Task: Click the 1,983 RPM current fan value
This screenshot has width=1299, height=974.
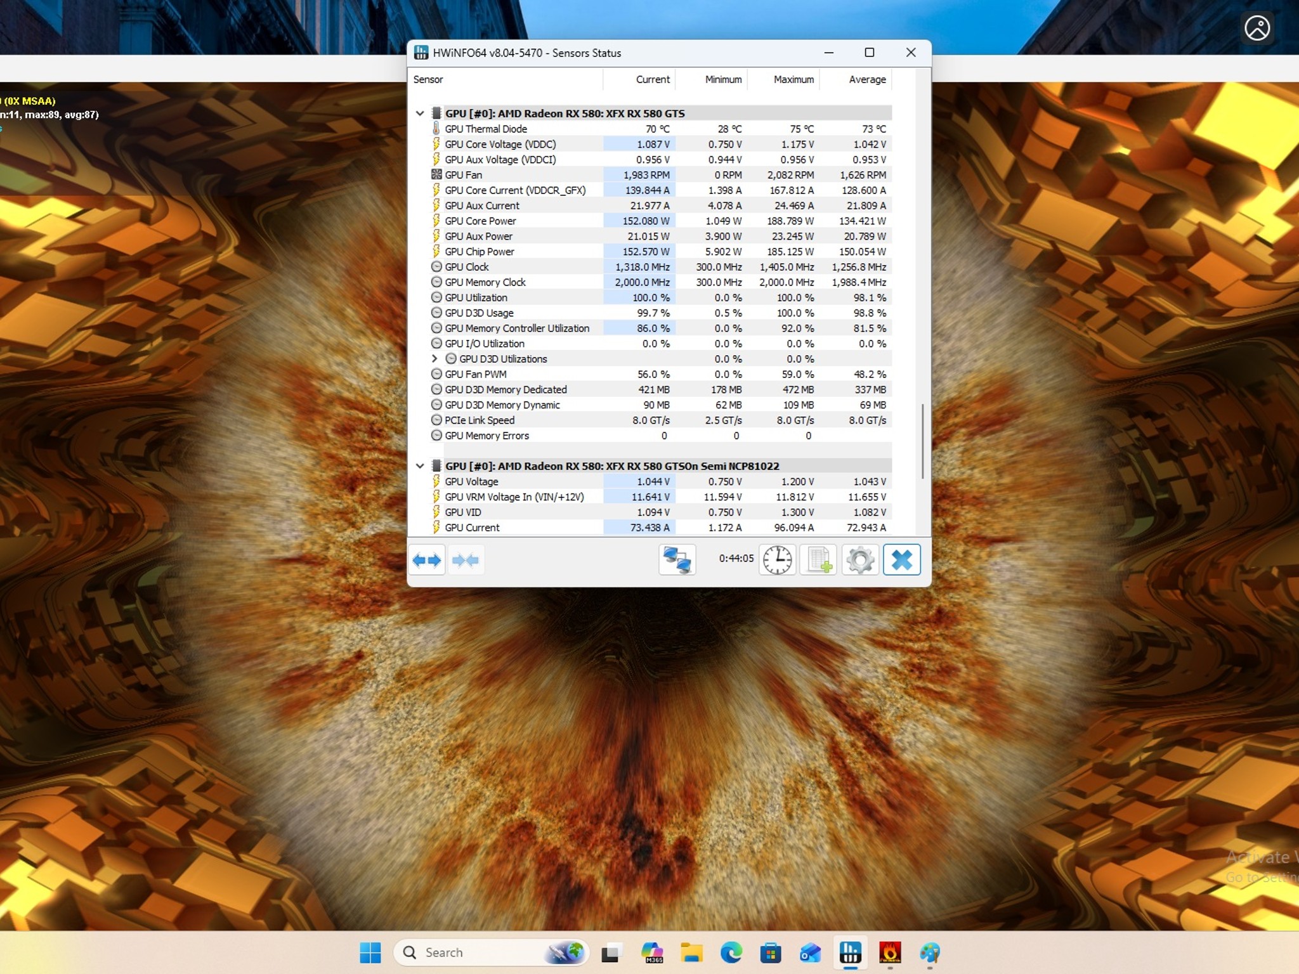Action: click(646, 175)
